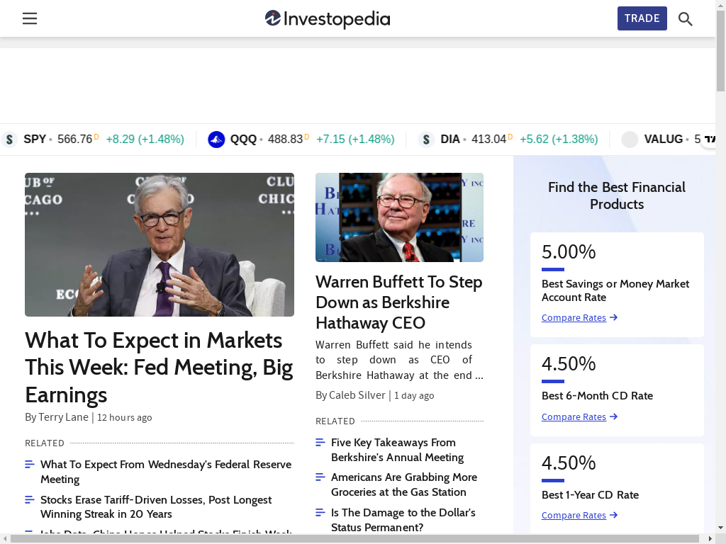
Task: Click list icon beside Wednesday's Federal Reserve Meeting
Action: (30, 465)
